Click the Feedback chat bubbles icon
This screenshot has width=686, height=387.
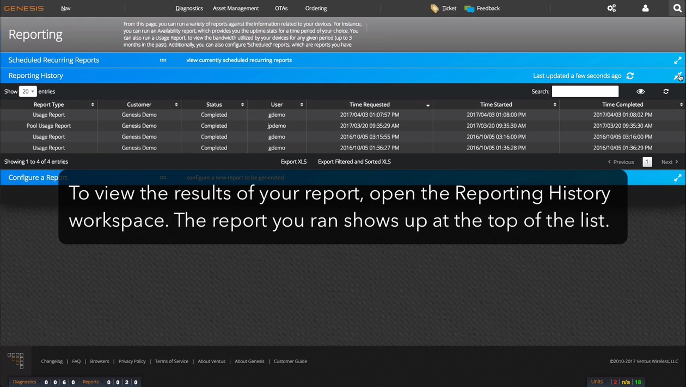(469, 9)
